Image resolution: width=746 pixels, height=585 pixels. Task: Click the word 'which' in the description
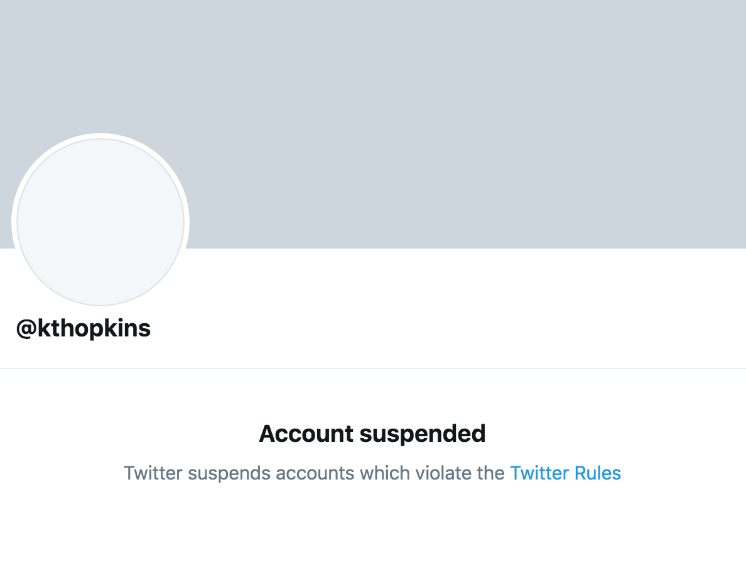[385, 473]
